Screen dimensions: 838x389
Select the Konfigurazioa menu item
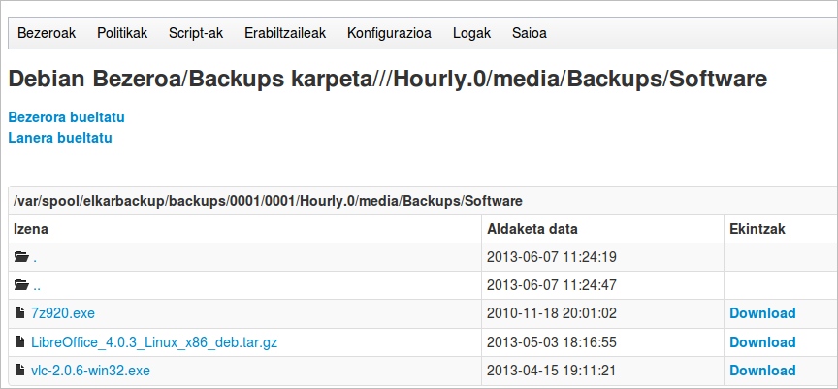pyautogui.click(x=389, y=33)
